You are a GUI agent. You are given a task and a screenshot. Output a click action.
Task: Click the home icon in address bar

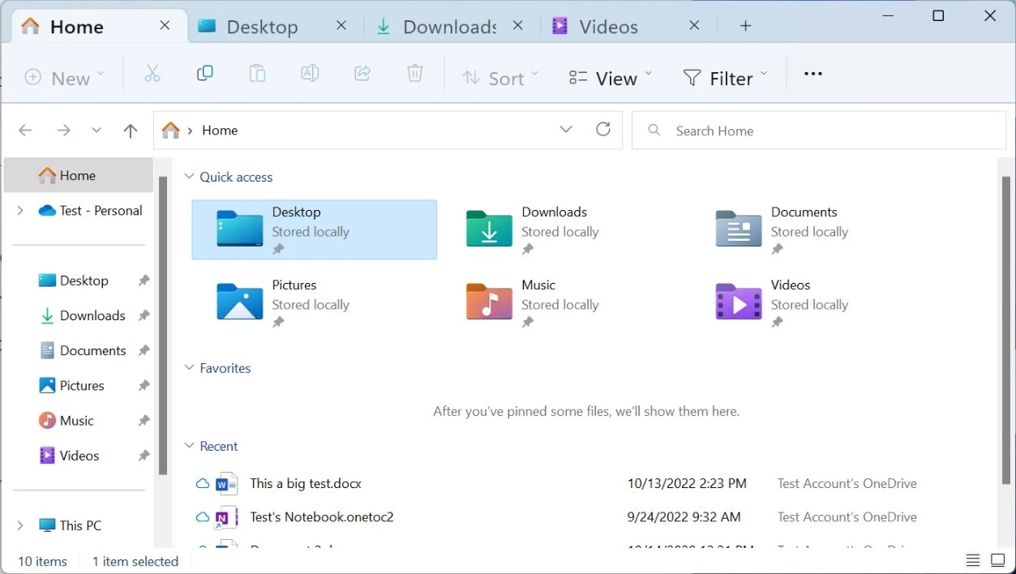pyautogui.click(x=170, y=131)
